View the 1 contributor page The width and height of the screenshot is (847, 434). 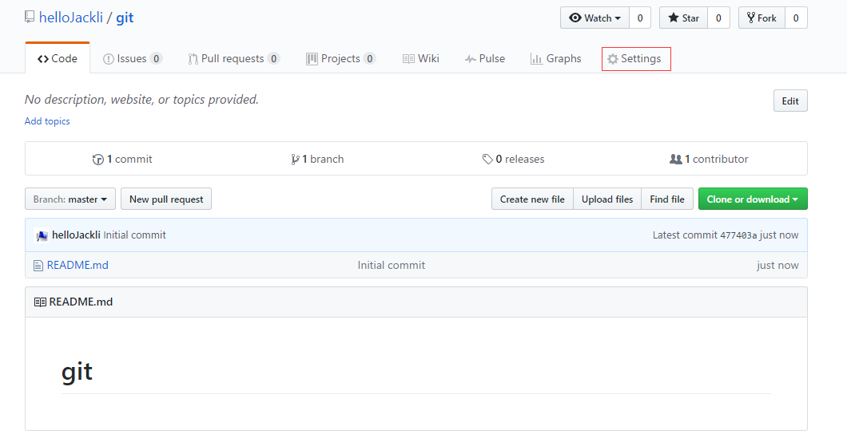pos(709,159)
